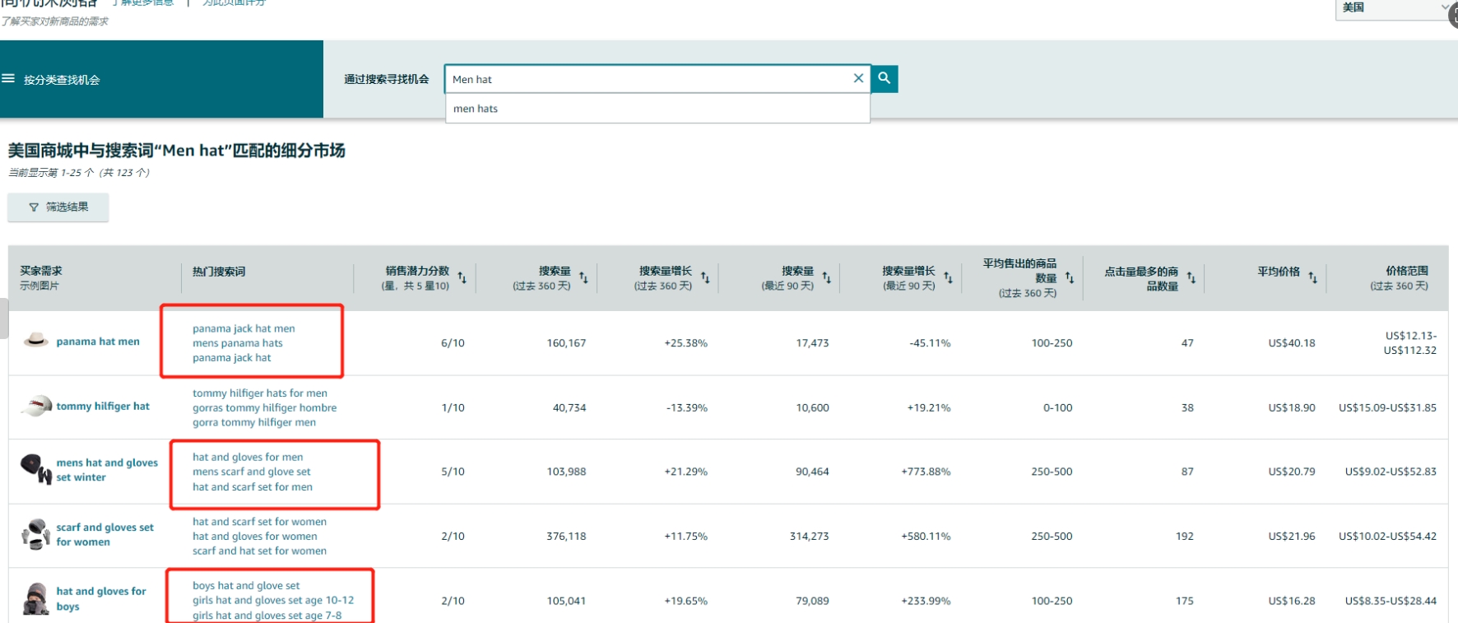
Task: Click search term "hat and gloves for women"
Action: coord(255,537)
